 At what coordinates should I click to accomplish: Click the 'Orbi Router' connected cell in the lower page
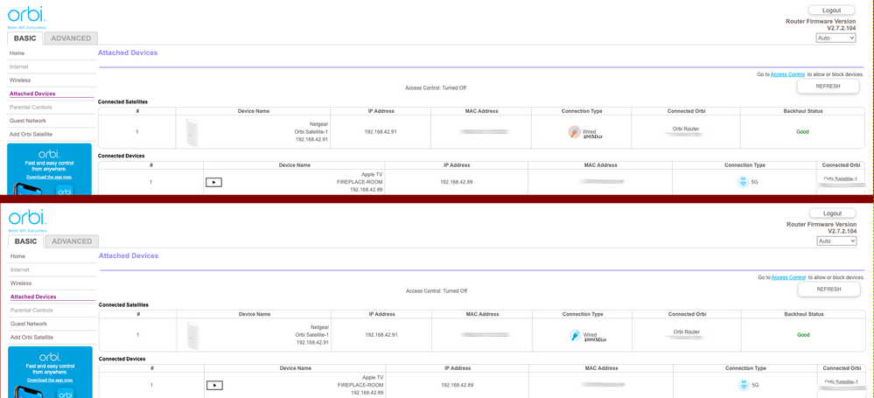point(686,332)
